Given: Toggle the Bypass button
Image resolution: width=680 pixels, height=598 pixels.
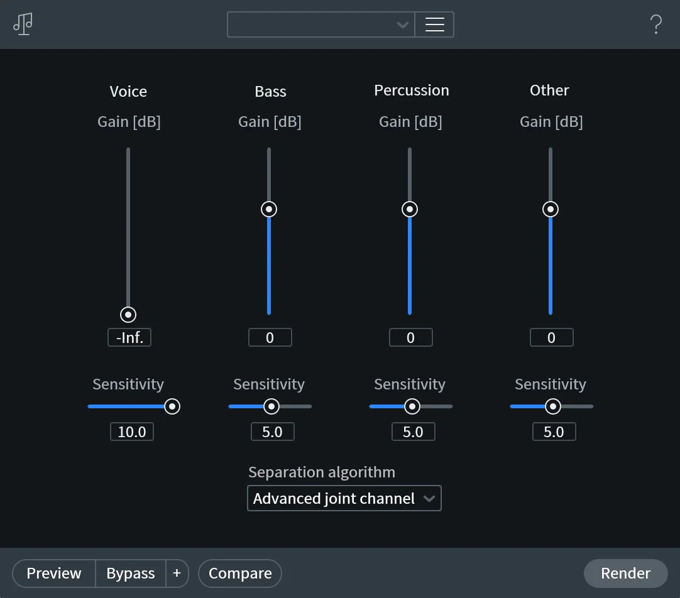Looking at the screenshot, I should (131, 574).
